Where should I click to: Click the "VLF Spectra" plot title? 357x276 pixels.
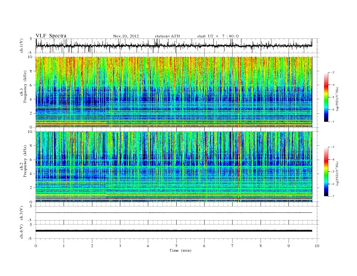pyautogui.click(x=51, y=36)
